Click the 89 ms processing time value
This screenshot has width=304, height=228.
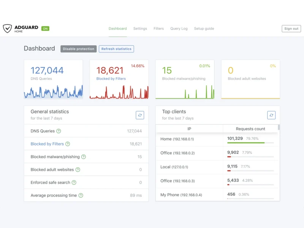point(136,195)
